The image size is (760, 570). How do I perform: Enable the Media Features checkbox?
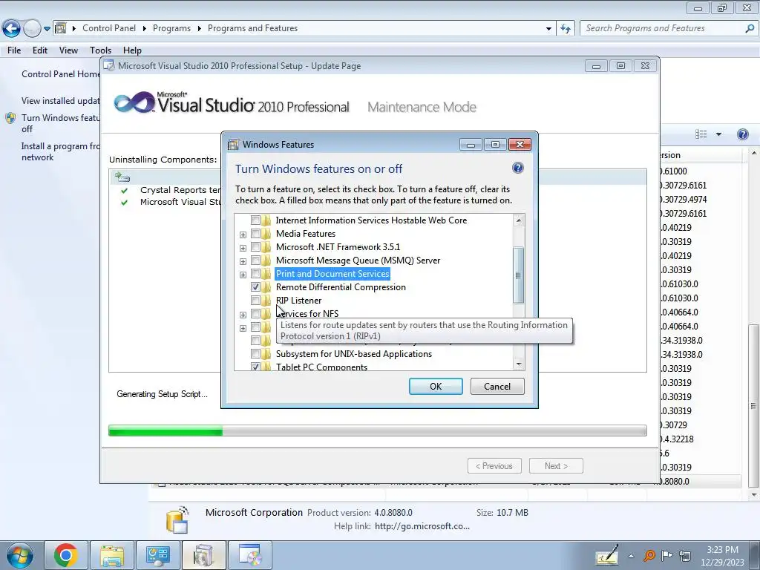pos(255,234)
